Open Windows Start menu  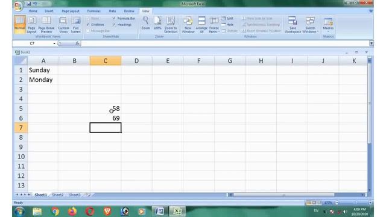(x=19, y=212)
